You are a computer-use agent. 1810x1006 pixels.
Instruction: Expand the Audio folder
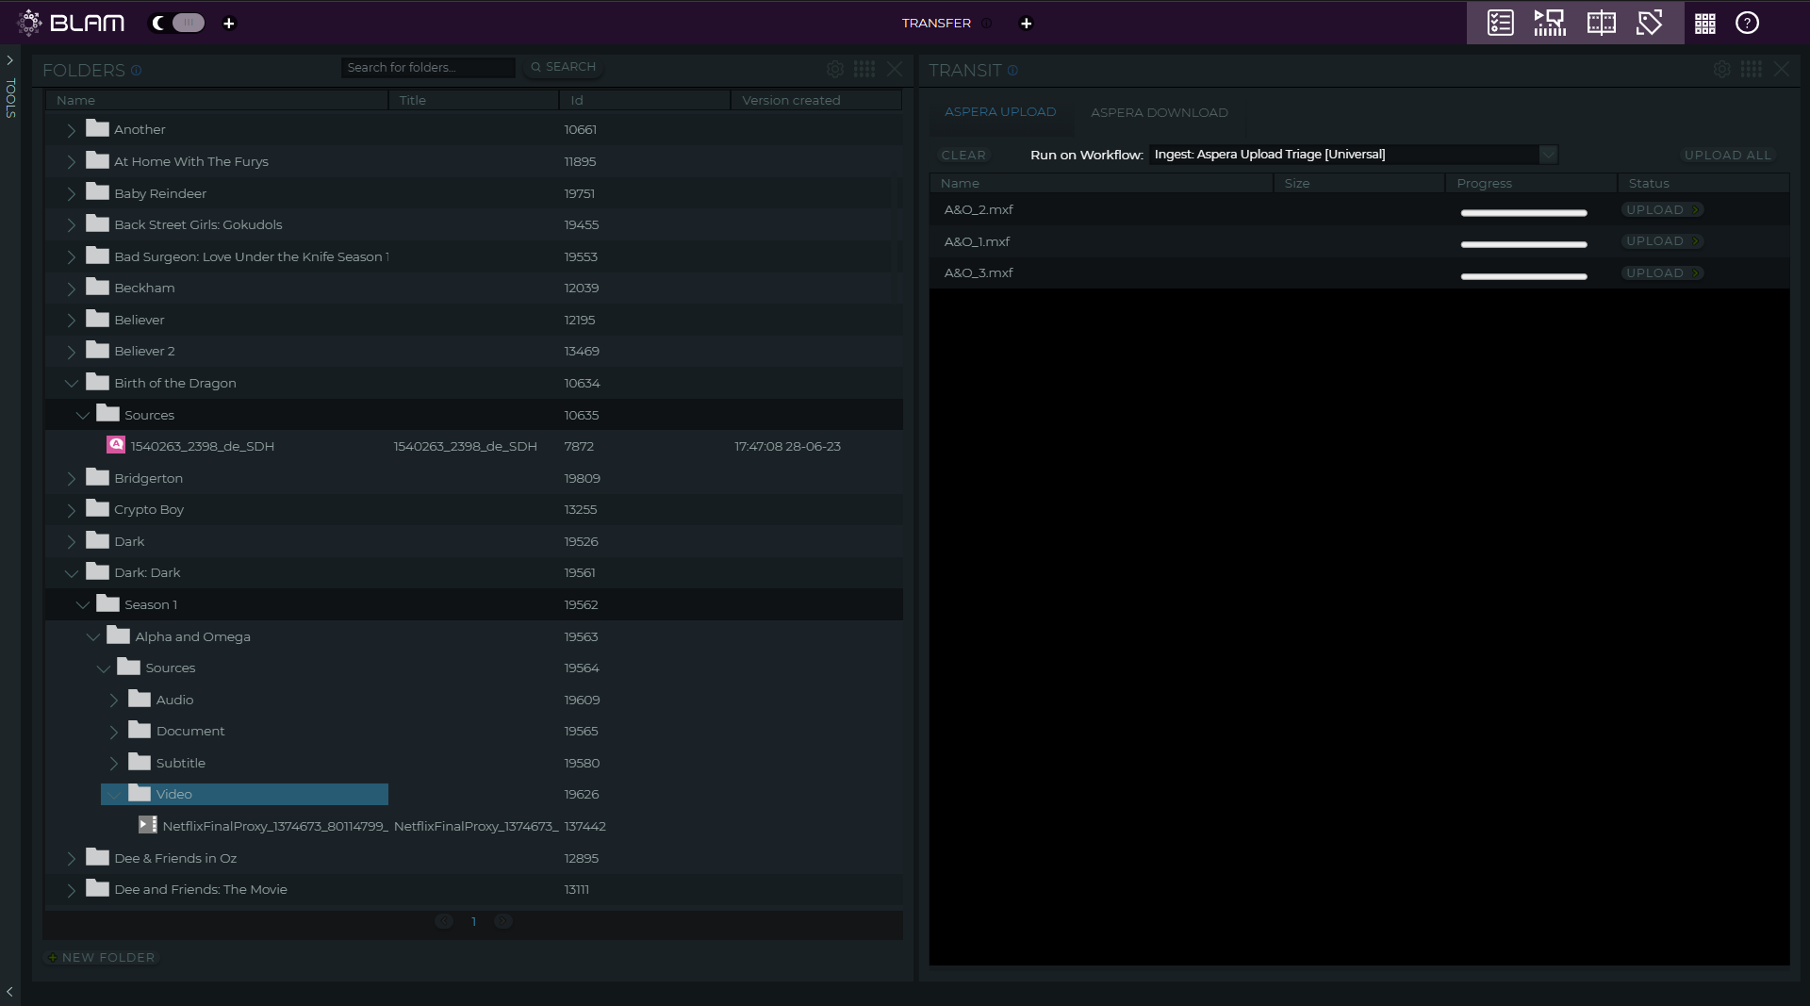113,700
